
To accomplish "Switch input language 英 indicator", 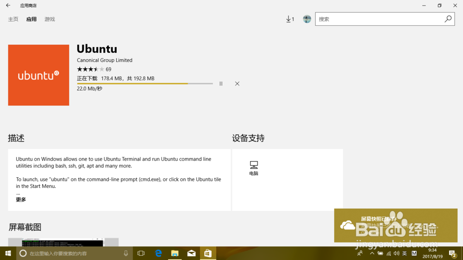I will click(x=405, y=253).
